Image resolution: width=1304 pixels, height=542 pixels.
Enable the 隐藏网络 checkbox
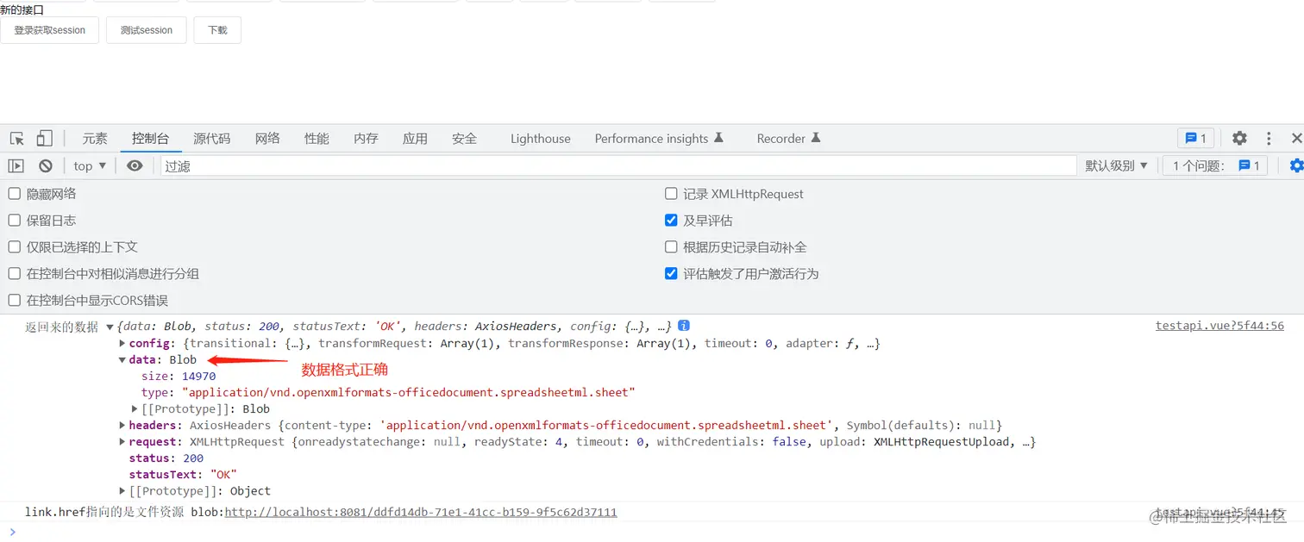[x=15, y=194]
